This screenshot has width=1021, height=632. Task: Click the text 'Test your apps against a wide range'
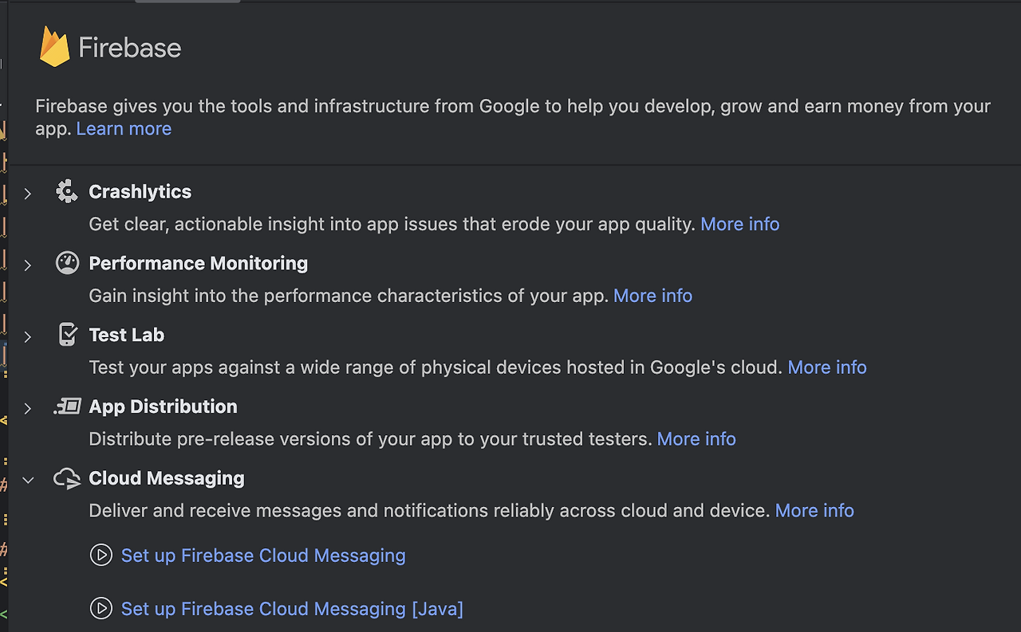[436, 367]
